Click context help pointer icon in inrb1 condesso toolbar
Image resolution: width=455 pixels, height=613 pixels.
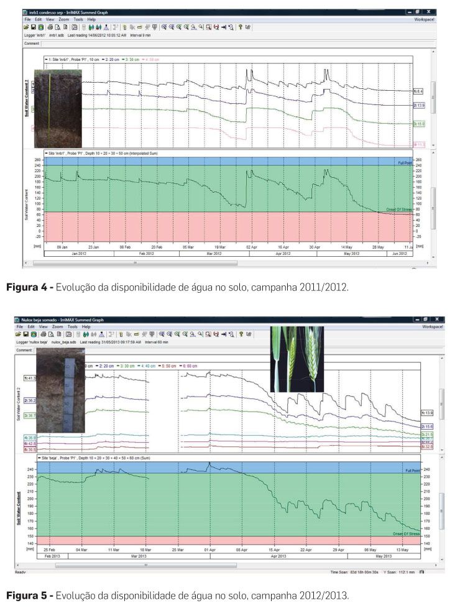pos(247,27)
